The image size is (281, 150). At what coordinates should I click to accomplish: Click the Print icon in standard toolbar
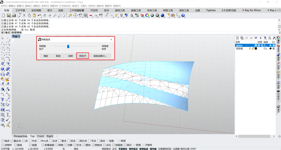tap(14, 16)
